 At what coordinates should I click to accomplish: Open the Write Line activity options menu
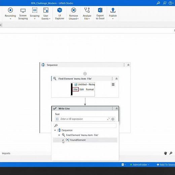[112, 108]
